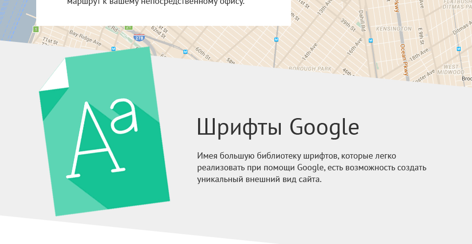Image resolution: width=472 pixels, height=244 pixels.
Task: Click the '62nd St' street label
Action: tap(158, 33)
